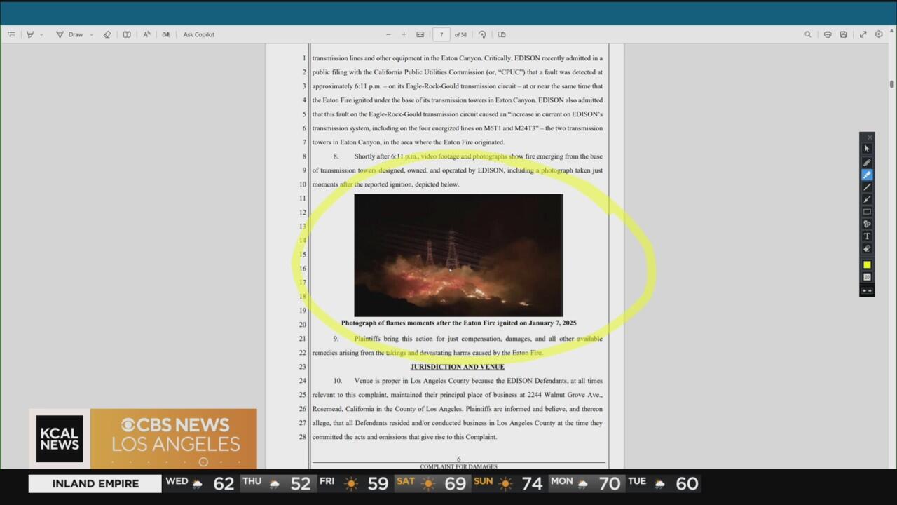
Task: Toggle the table of contents sidebar
Action: pyautogui.click(x=11, y=34)
